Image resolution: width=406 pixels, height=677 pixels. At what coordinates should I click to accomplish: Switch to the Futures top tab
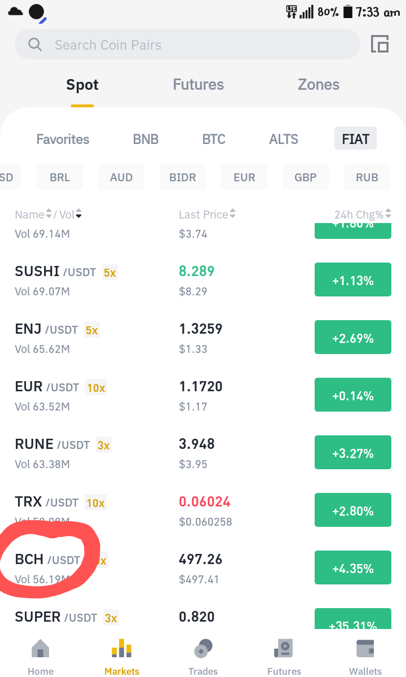point(198,85)
